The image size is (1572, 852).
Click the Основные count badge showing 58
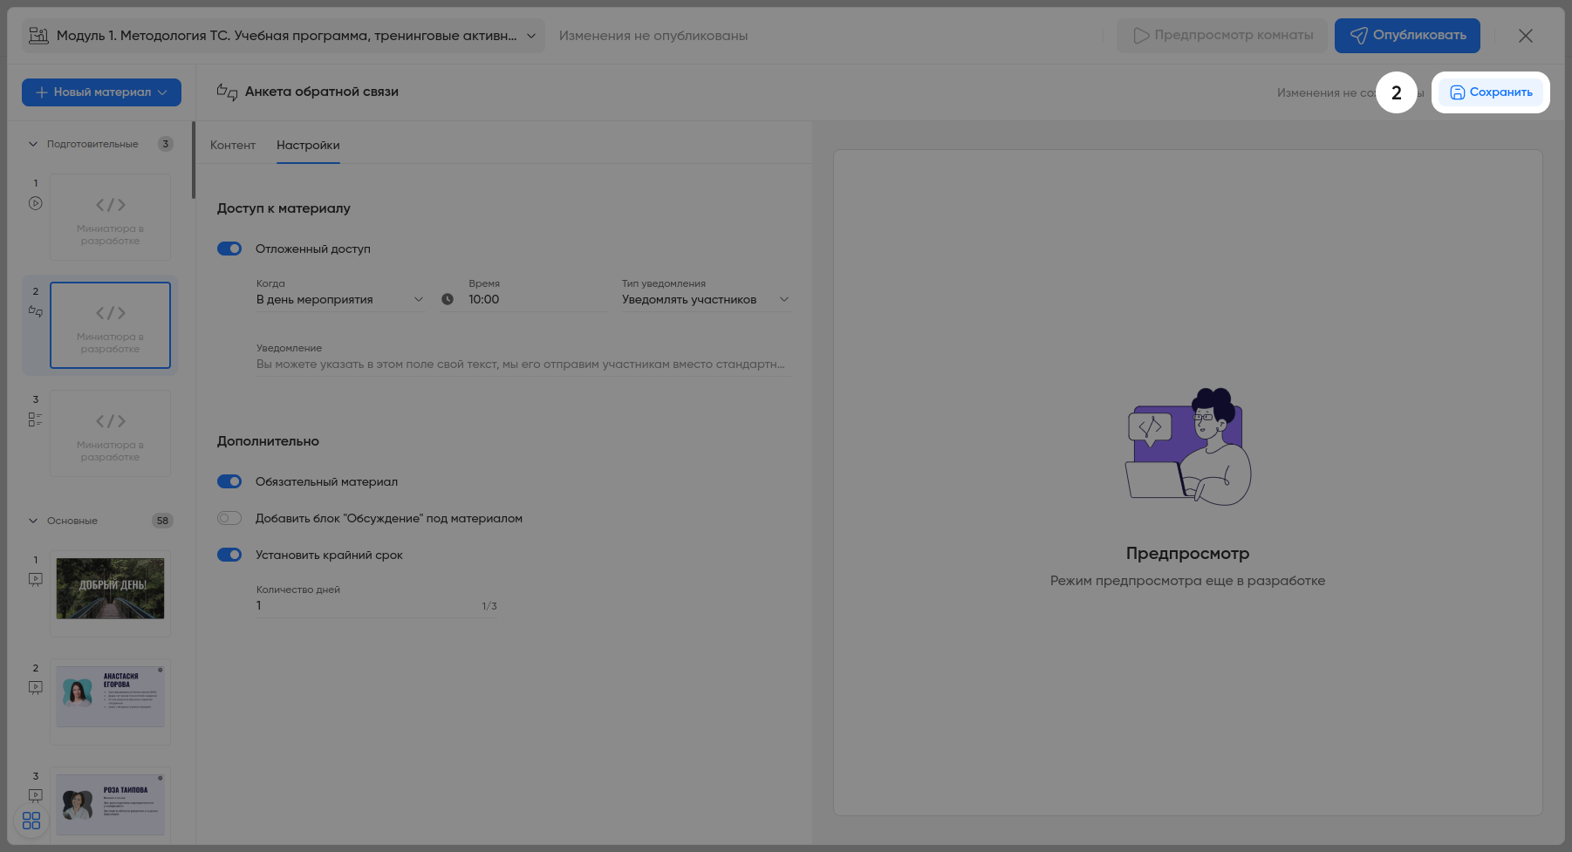162,521
